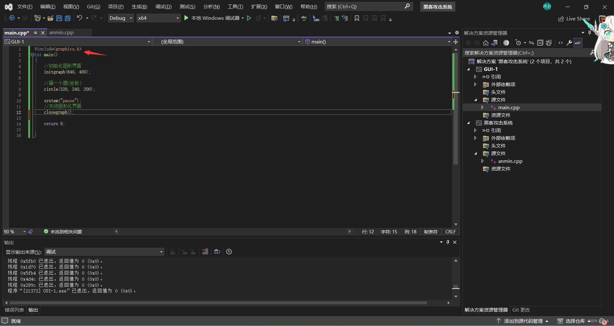Expand the anmin.cpp tree node
614x326 pixels.
(x=483, y=161)
